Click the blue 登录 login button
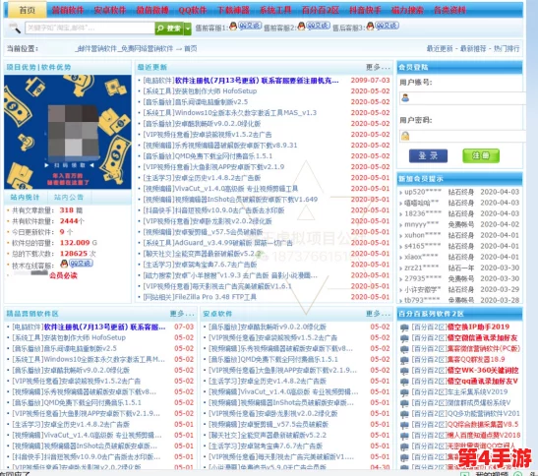Screen dimensions: 538x476 pyautogui.click(x=428, y=155)
